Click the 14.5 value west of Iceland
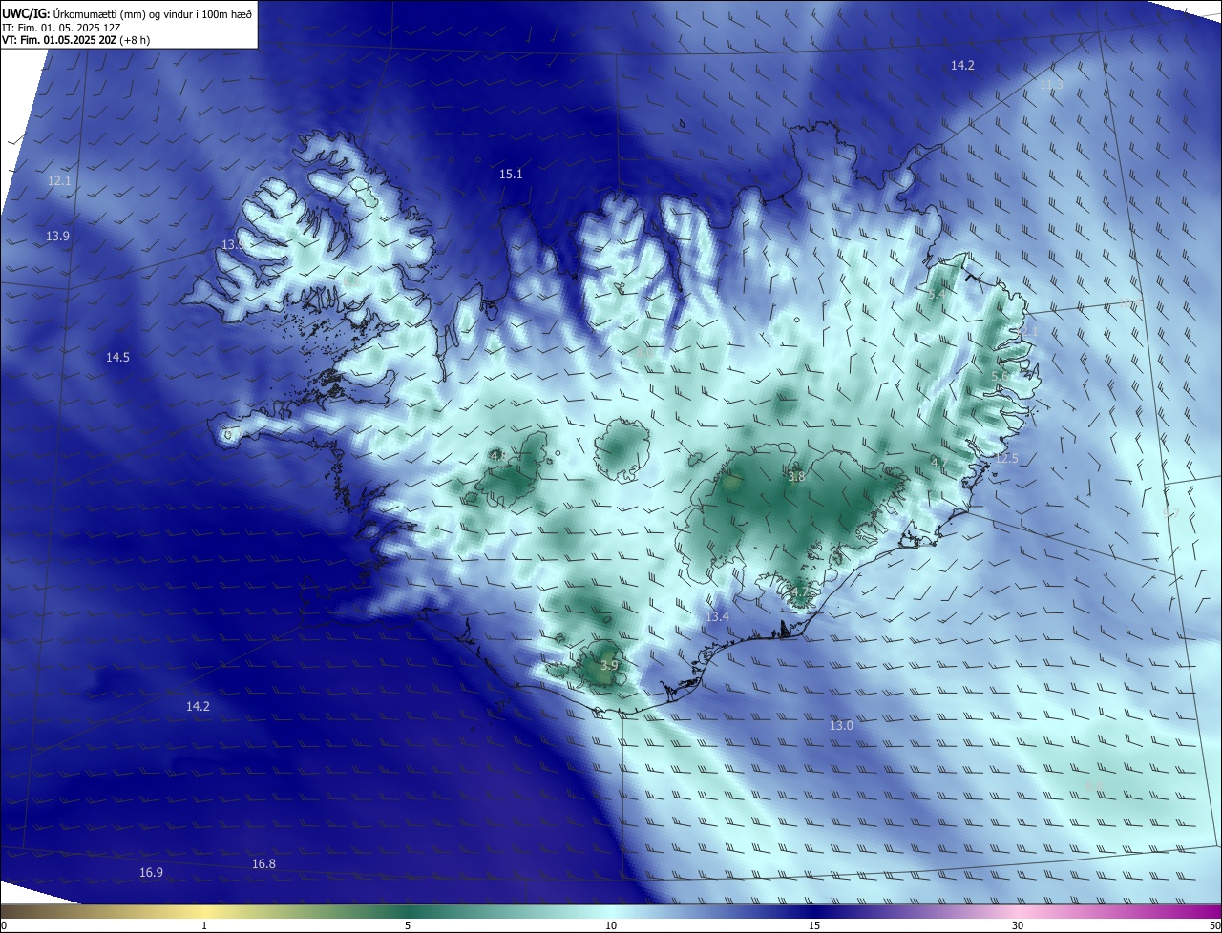The width and height of the screenshot is (1222, 933). coord(117,357)
